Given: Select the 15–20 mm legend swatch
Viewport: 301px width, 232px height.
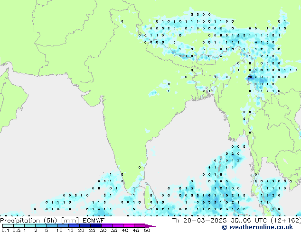Looking at the screenshot, I should [x=74, y=226].
